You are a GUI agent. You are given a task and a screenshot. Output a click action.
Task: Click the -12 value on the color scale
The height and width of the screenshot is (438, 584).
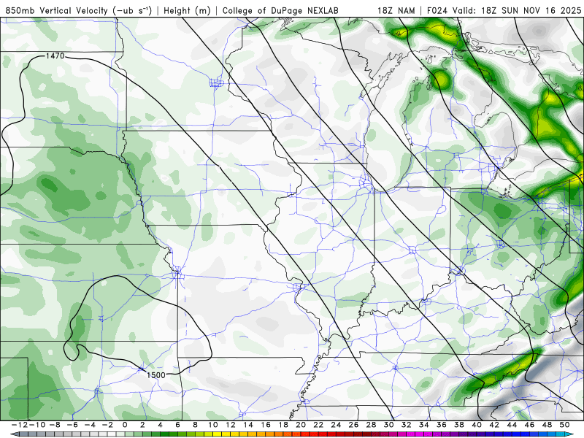pyautogui.click(x=20, y=425)
